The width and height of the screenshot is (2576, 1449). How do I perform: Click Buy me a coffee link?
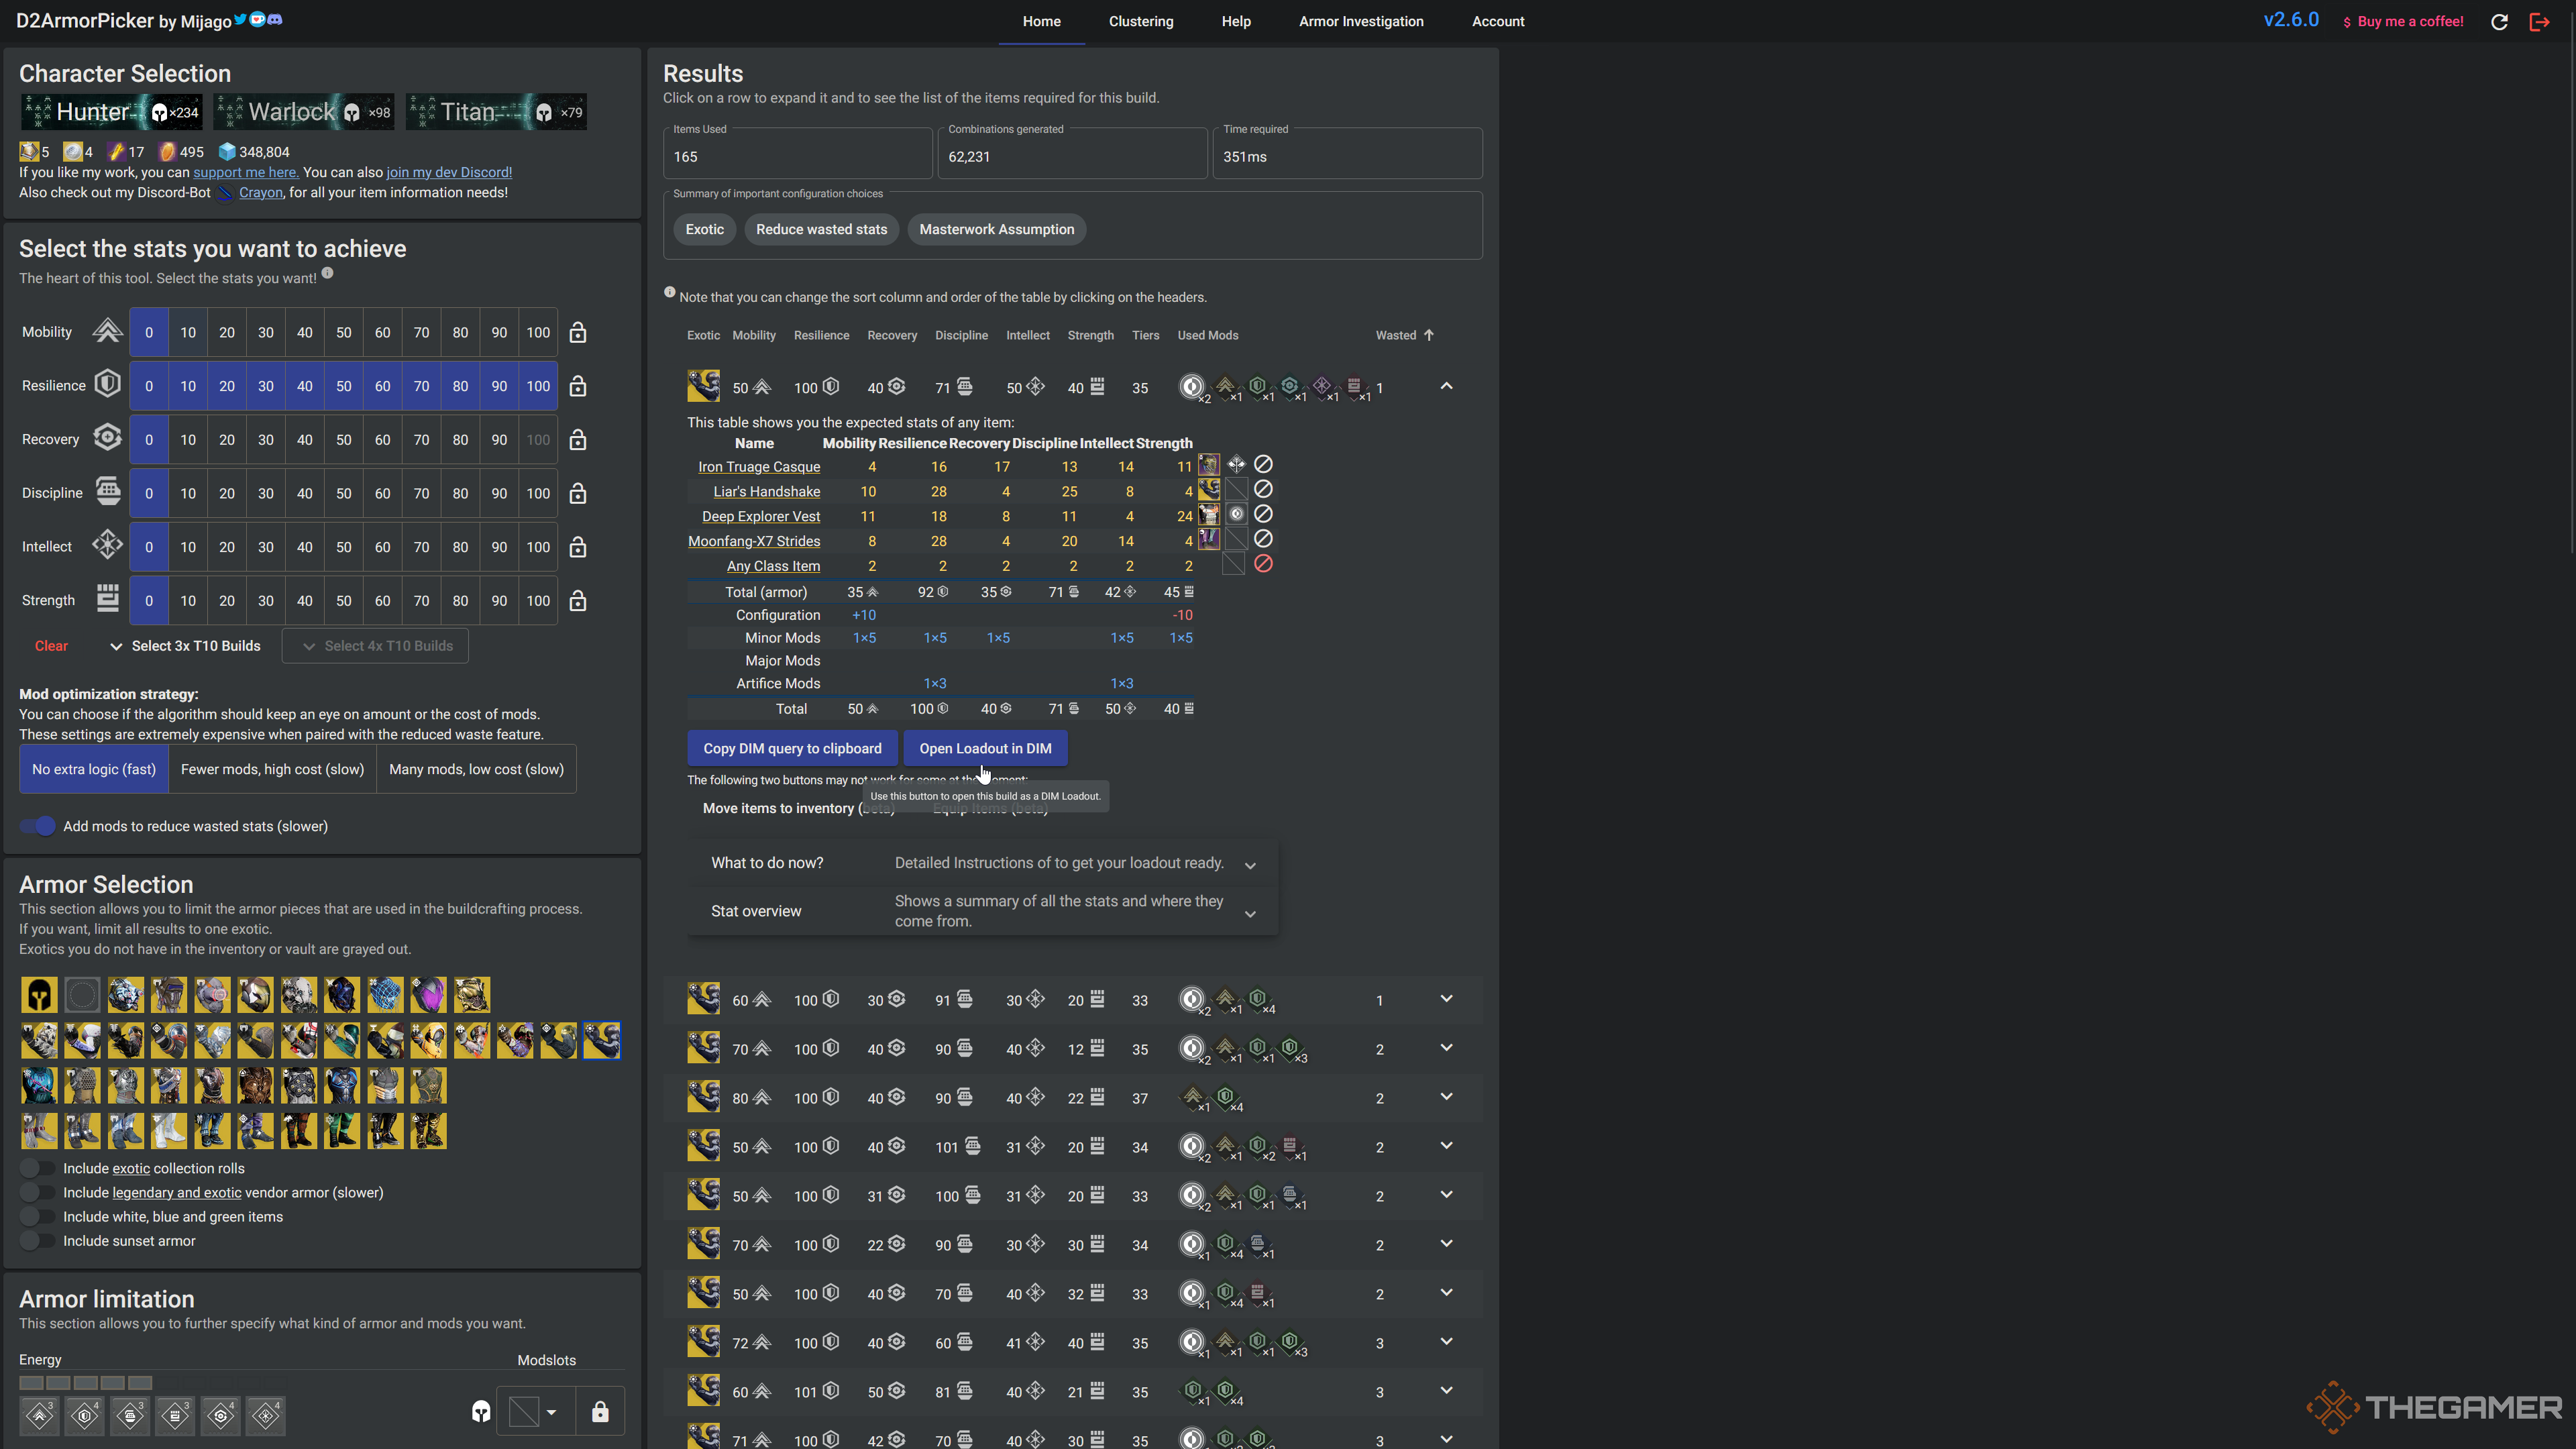coord(2403,21)
